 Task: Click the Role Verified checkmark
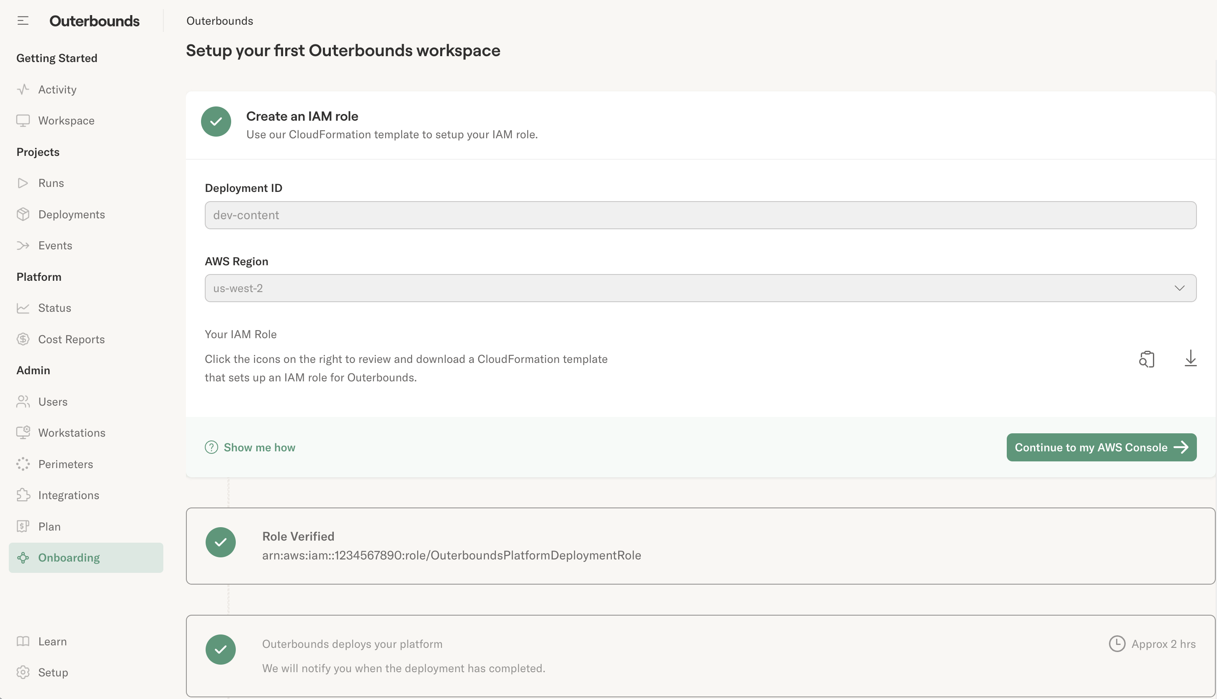coord(221,542)
